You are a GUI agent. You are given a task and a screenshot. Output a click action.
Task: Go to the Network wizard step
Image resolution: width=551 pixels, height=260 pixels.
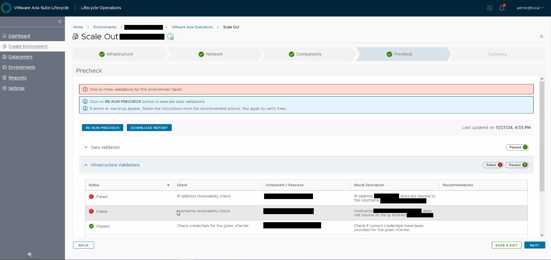(x=214, y=54)
